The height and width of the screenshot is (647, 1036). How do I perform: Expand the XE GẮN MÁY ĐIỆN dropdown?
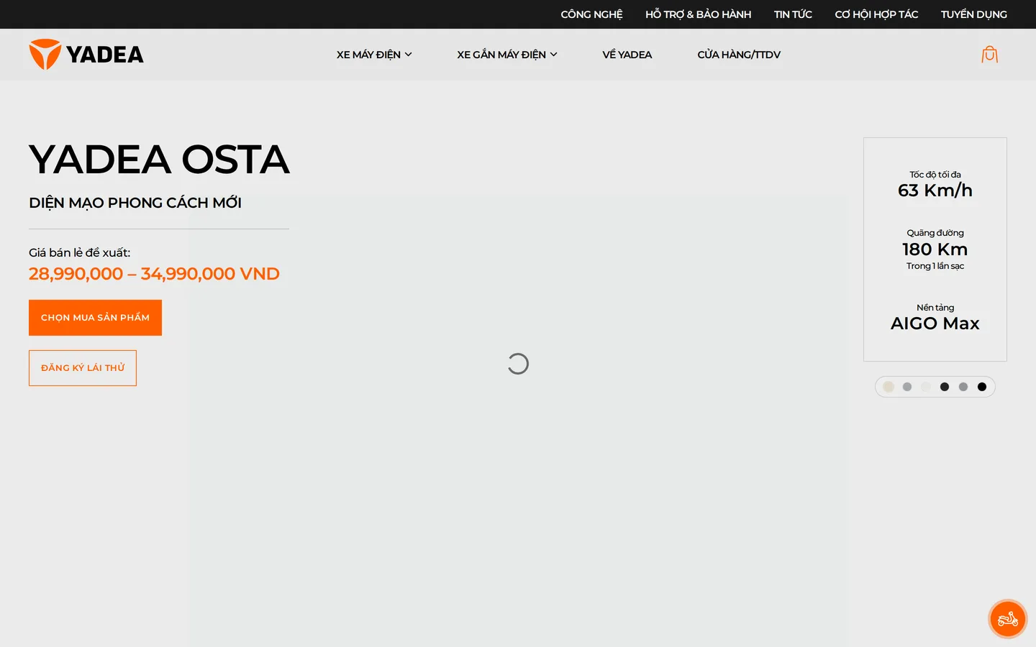(507, 55)
